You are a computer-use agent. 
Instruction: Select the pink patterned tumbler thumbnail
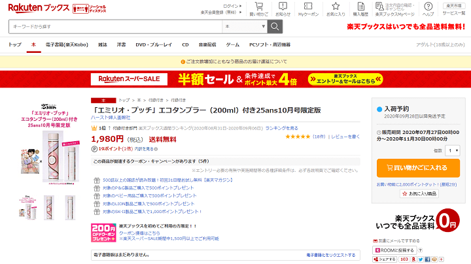pyautogui.click(x=49, y=208)
